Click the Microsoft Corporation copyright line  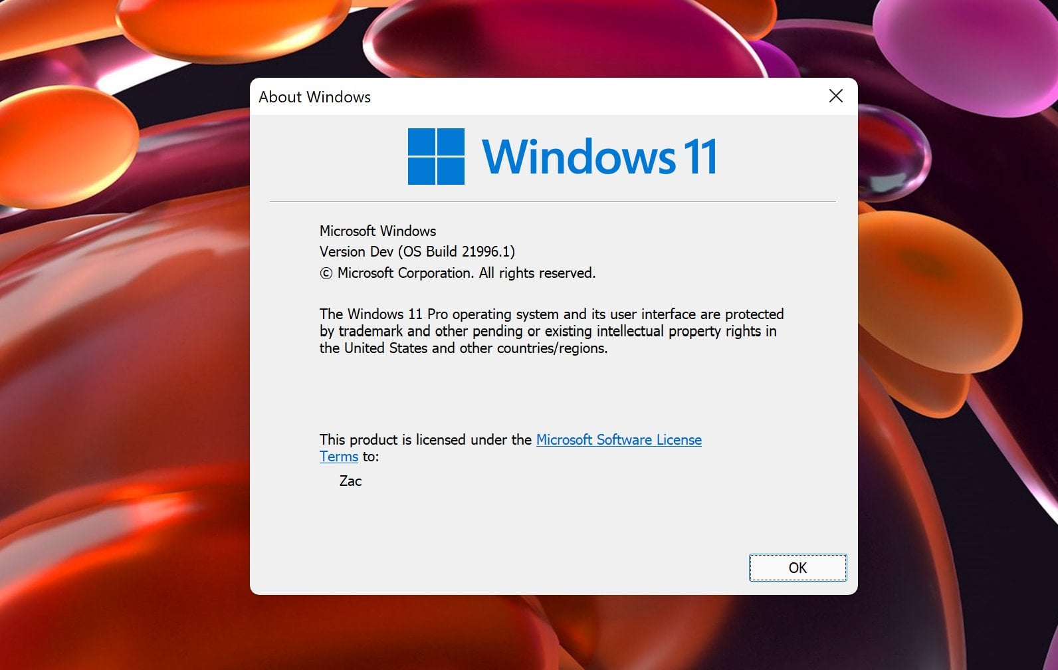[458, 273]
